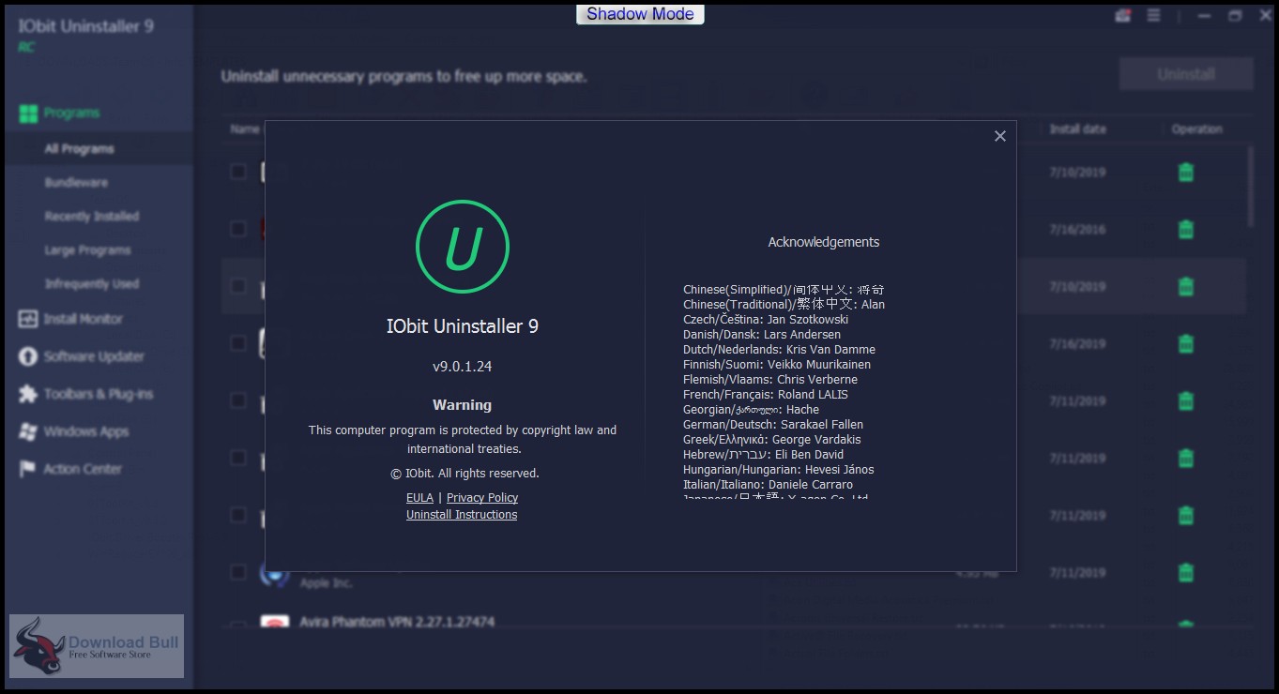This screenshot has height=694, width=1279.
Task: Tick the checkbox for the Apple Inc. row
Action: (x=238, y=572)
